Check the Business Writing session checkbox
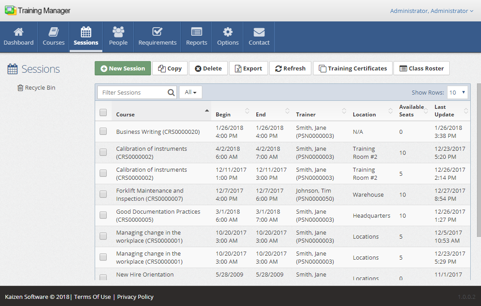This screenshot has width=481, height=306. pyautogui.click(x=103, y=132)
